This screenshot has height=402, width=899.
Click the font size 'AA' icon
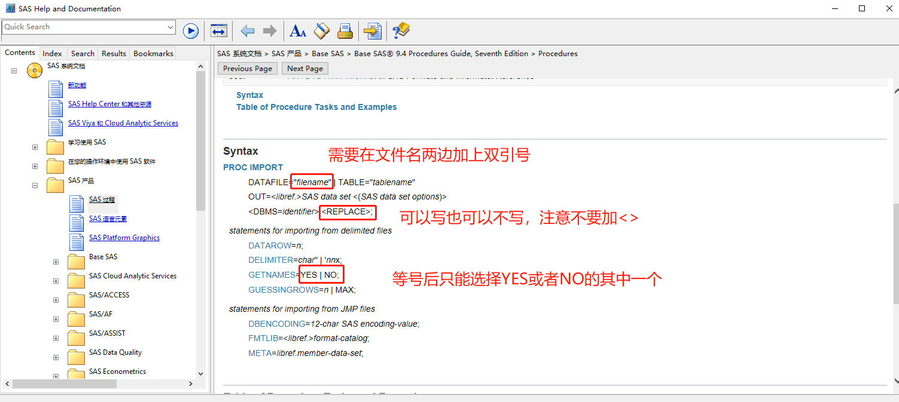click(x=297, y=31)
